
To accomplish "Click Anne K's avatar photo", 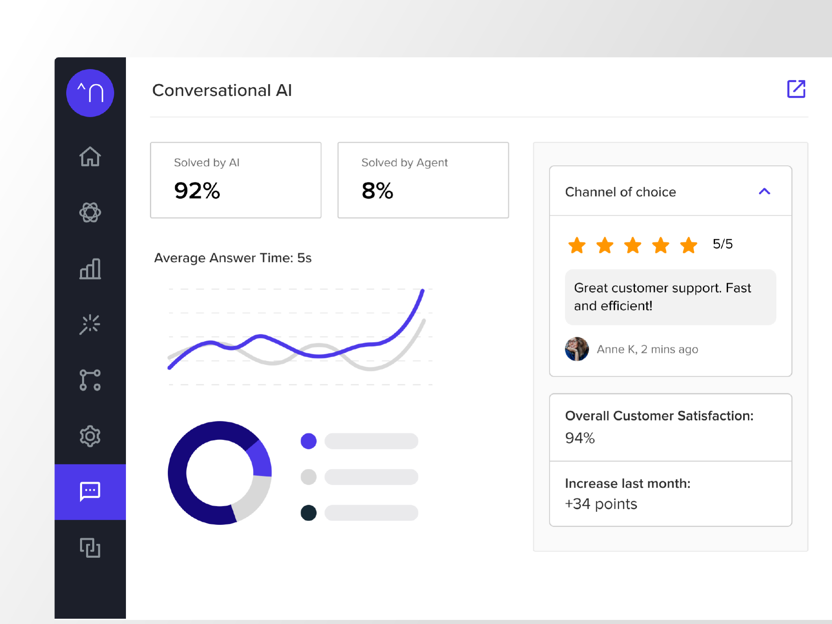I will pyautogui.click(x=576, y=349).
